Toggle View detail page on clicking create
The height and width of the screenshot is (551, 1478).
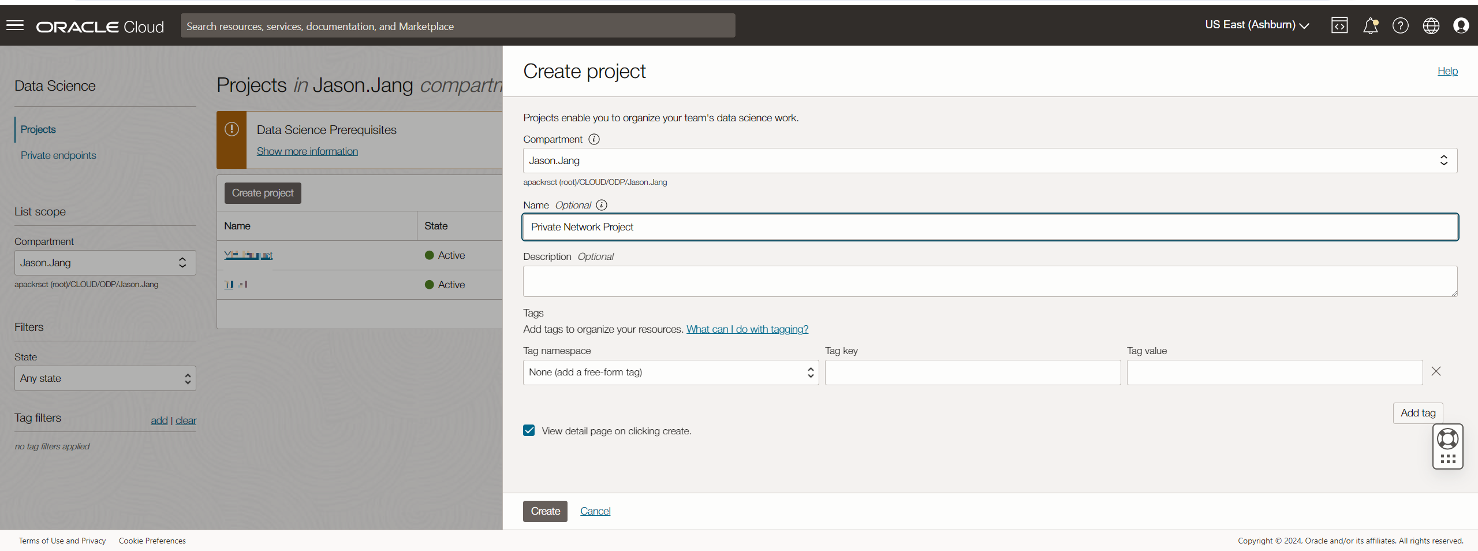pos(529,430)
